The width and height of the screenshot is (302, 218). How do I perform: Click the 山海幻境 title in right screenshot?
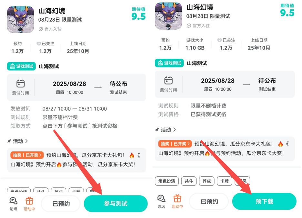tap(200, 7)
